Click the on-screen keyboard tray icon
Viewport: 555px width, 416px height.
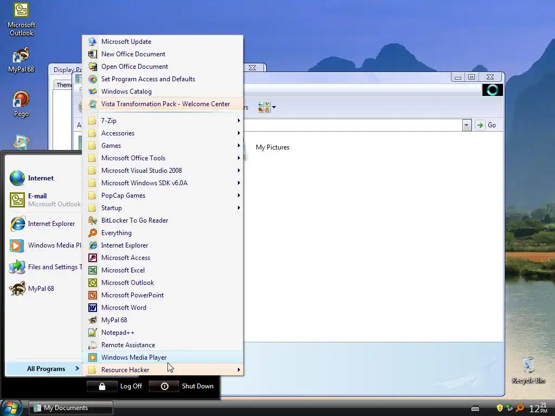[475, 408]
